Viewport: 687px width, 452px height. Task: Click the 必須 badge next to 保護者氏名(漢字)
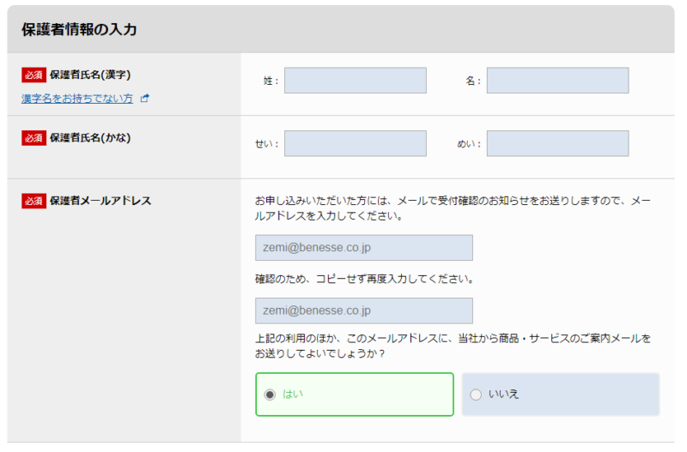click(33, 75)
